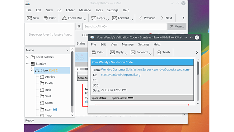Go to the Next message

(x=166, y=18)
